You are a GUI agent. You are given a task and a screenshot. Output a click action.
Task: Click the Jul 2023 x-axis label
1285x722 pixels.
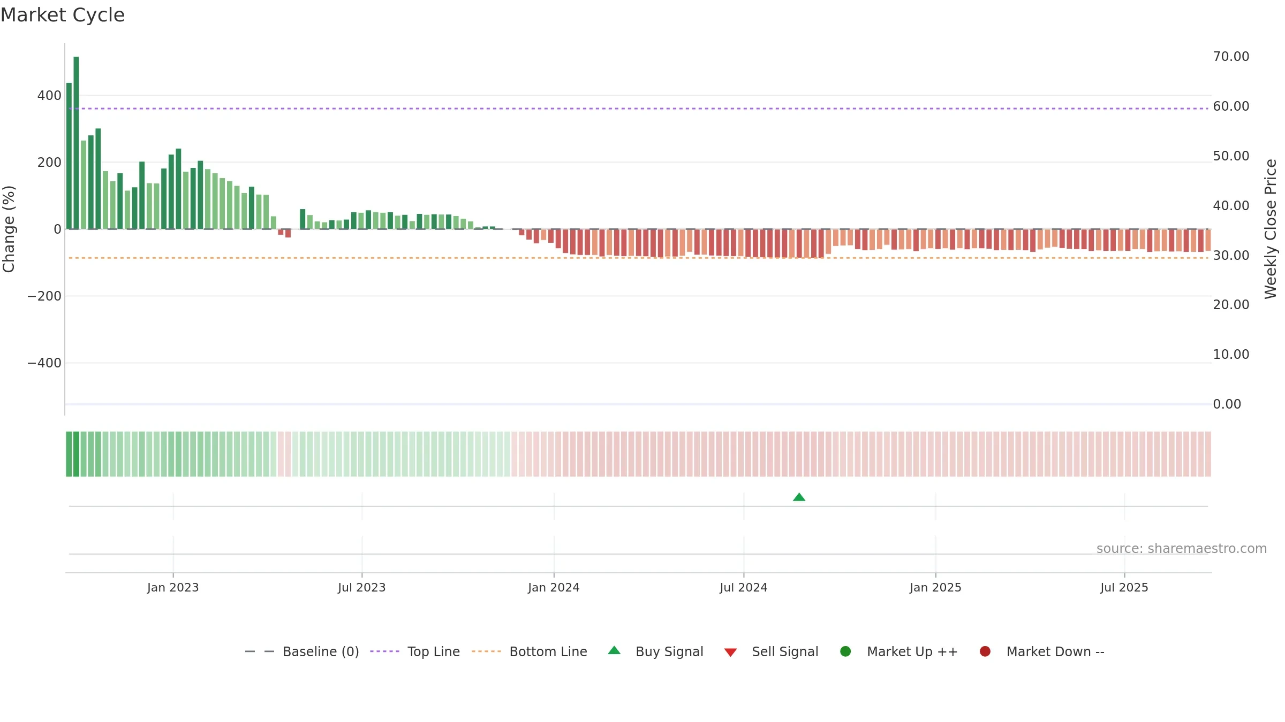click(x=362, y=588)
